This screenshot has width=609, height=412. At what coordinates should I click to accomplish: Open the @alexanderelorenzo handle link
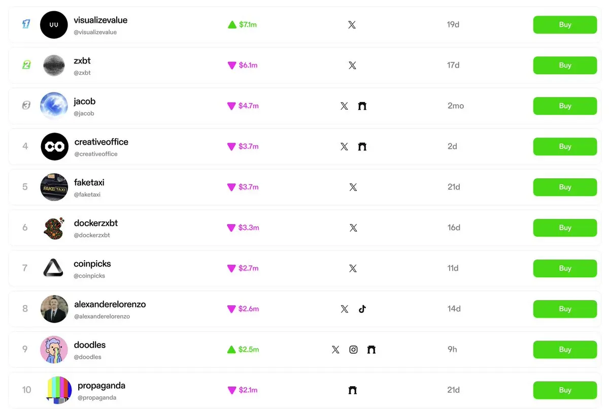[102, 316]
